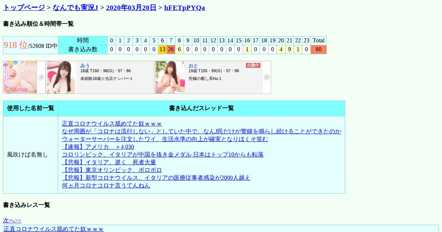Open thread なぜ周囲が「コロナは流行しない」

click(201, 131)
